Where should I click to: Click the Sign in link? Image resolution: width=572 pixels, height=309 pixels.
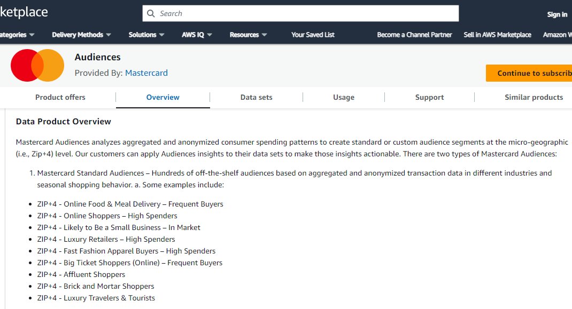557,14
